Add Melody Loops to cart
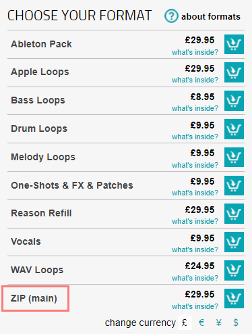The height and width of the screenshot is (334, 252). 234,158
